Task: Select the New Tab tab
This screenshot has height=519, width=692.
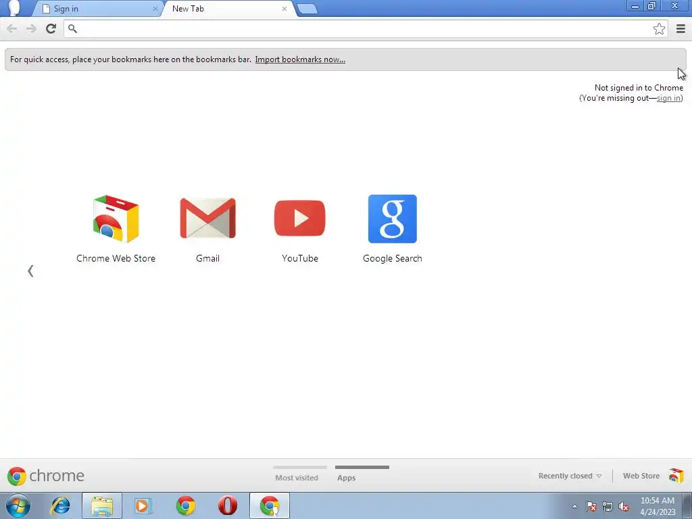Action: click(227, 9)
